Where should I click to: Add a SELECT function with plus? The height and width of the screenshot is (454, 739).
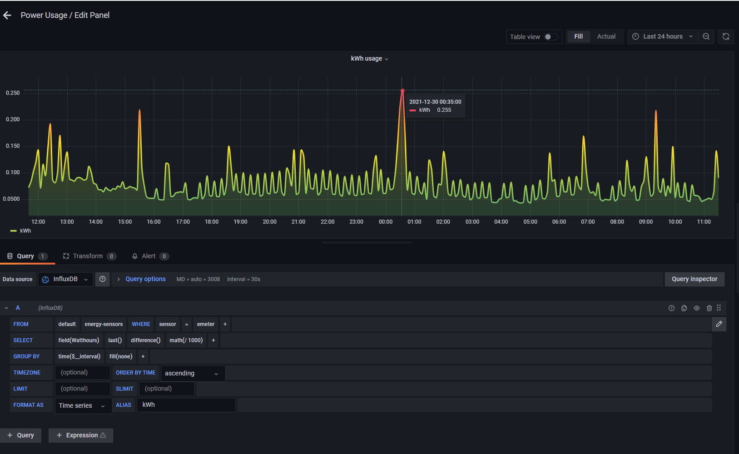(213, 340)
